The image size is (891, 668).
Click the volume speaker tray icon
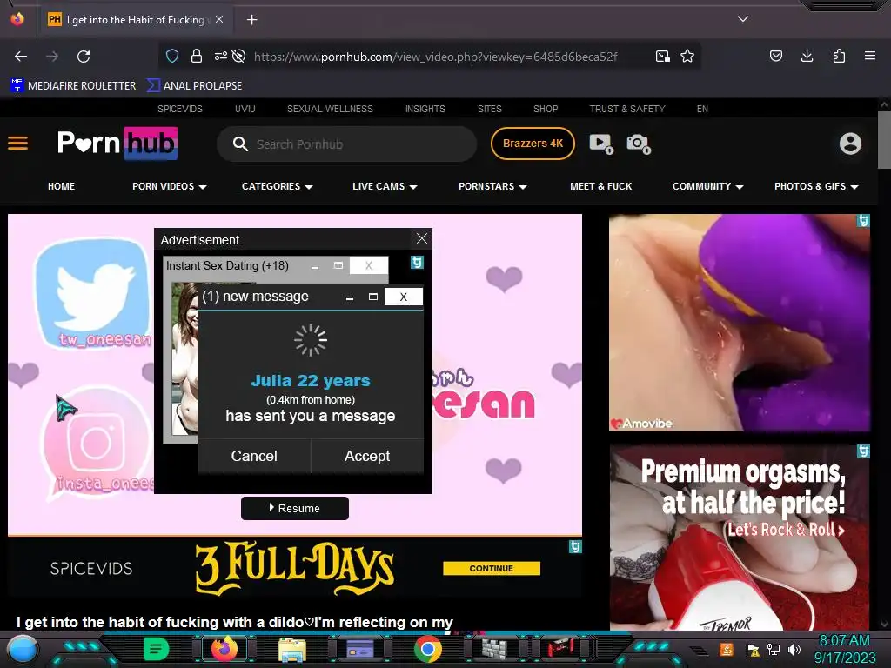[x=794, y=649]
